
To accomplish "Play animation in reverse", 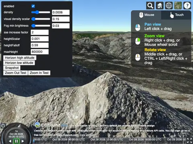I will [10, 141].
